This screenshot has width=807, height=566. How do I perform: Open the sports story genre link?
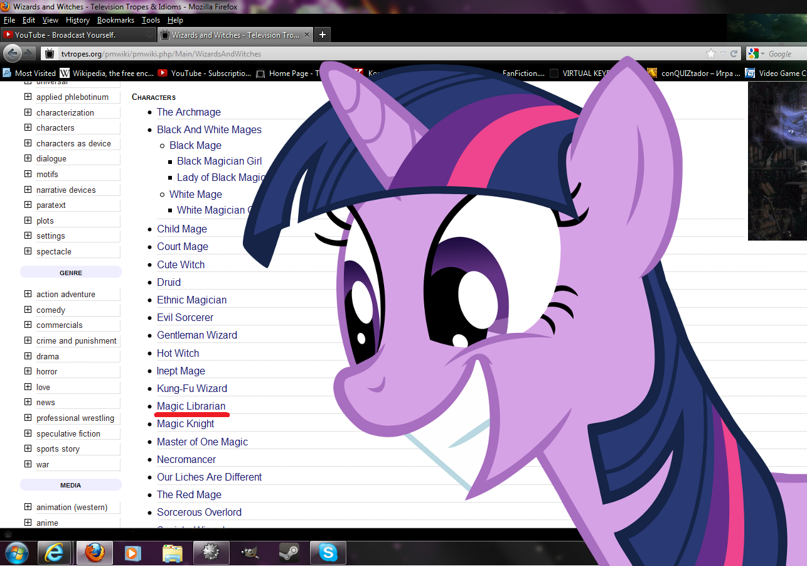point(58,449)
